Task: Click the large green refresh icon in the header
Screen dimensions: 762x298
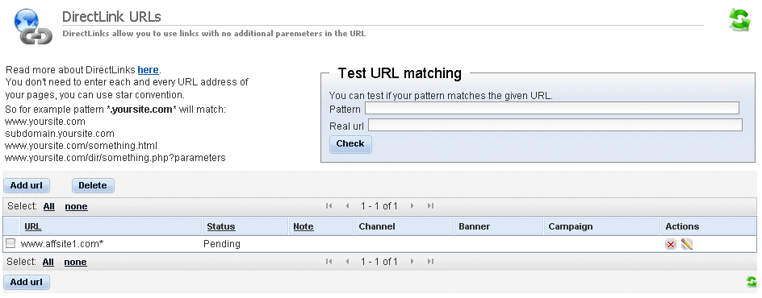Action: [739, 20]
